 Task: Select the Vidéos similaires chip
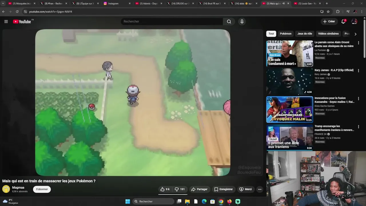pos(328,34)
